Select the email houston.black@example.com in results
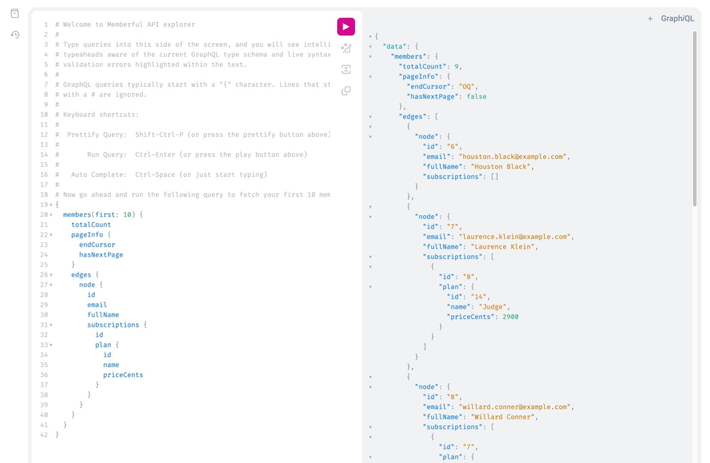 pyautogui.click(x=513, y=156)
